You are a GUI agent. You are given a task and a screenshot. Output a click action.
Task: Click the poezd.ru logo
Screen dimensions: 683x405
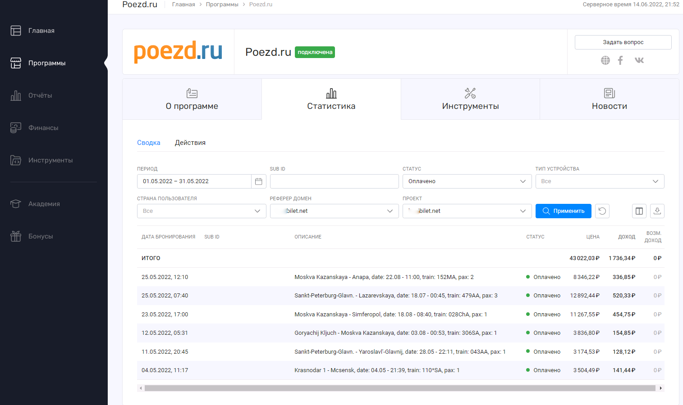[178, 51]
